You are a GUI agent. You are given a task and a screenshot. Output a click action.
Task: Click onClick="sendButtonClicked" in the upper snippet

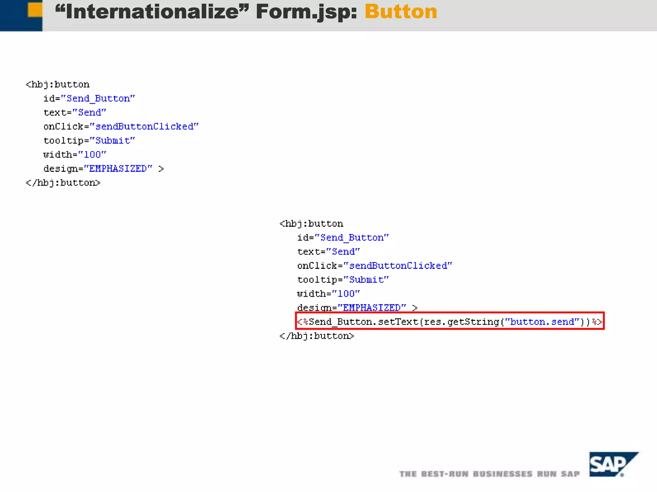(121, 126)
